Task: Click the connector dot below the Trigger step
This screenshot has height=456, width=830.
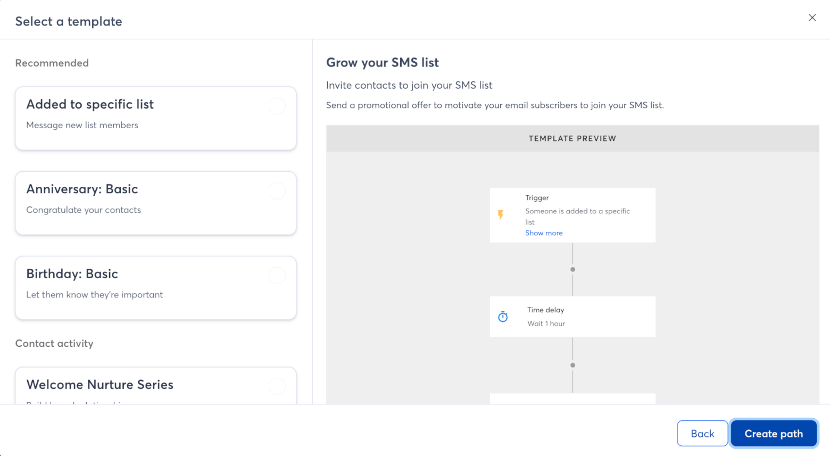Action: point(572,269)
